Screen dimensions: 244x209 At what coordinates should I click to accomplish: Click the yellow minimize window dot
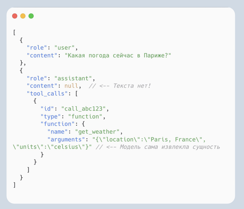[x=23, y=16]
